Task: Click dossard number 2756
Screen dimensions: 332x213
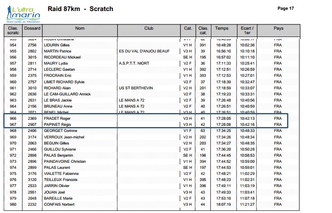Action: [x=32, y=45]
